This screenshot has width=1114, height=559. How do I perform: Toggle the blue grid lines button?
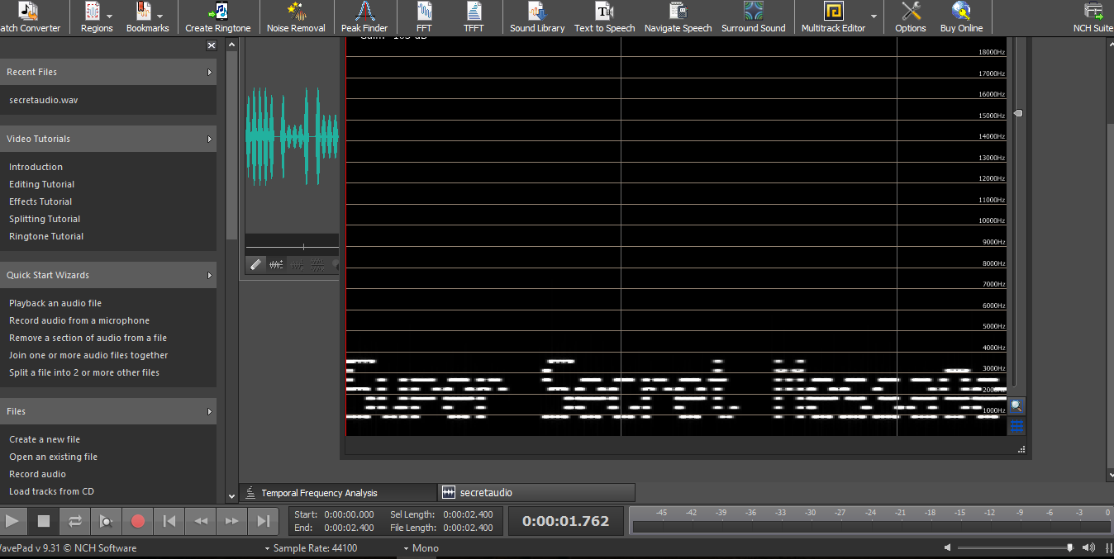click(x=1016, y=426)
